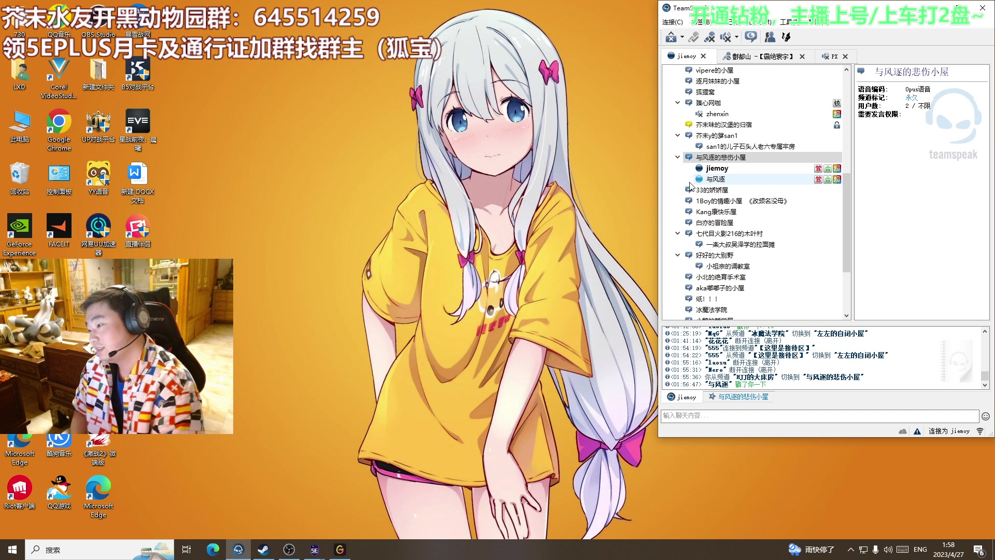Open Corel VideoStudio desktop shortcut
The image size is (995, 560).
(59, 78)
